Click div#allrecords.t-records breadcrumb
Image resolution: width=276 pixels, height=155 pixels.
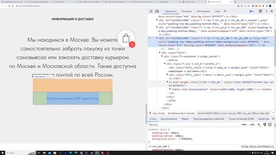[181, 113]
